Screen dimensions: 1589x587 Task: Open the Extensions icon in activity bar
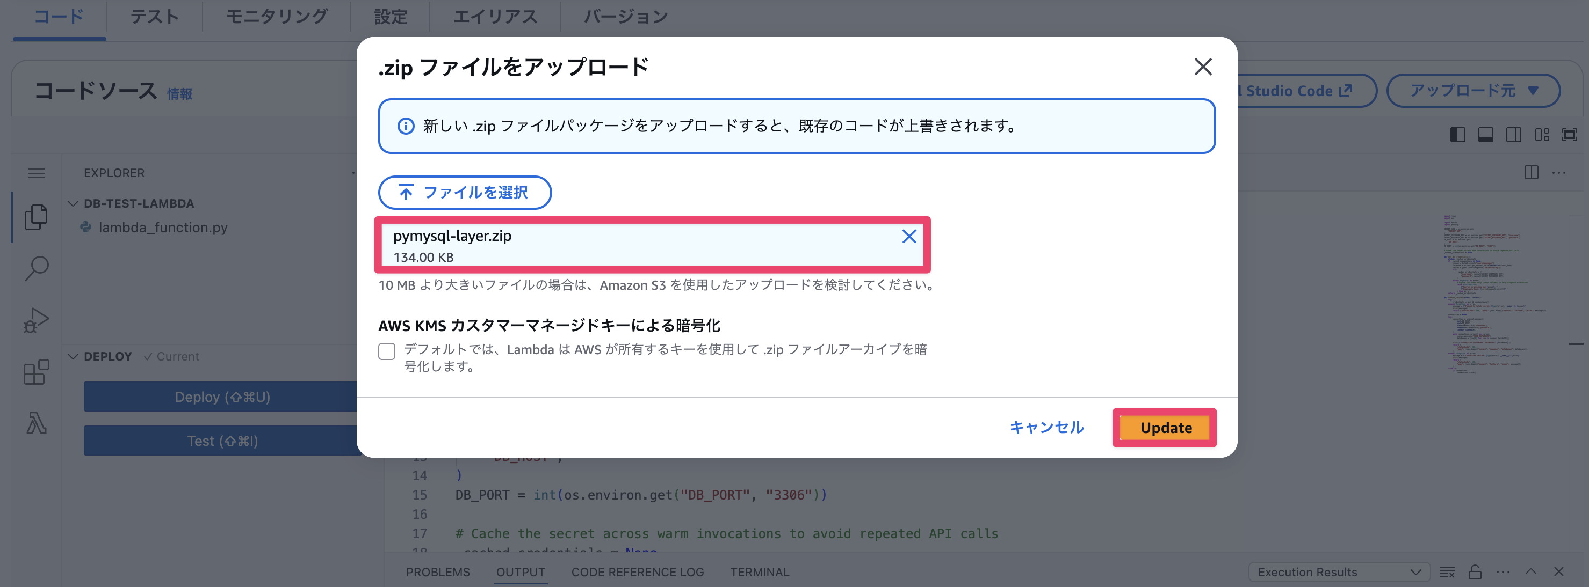tap(37, 371)
